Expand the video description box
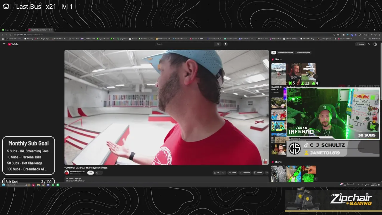Image resolution: width=382 pixels, height=215 pixels. coord(167,179)
